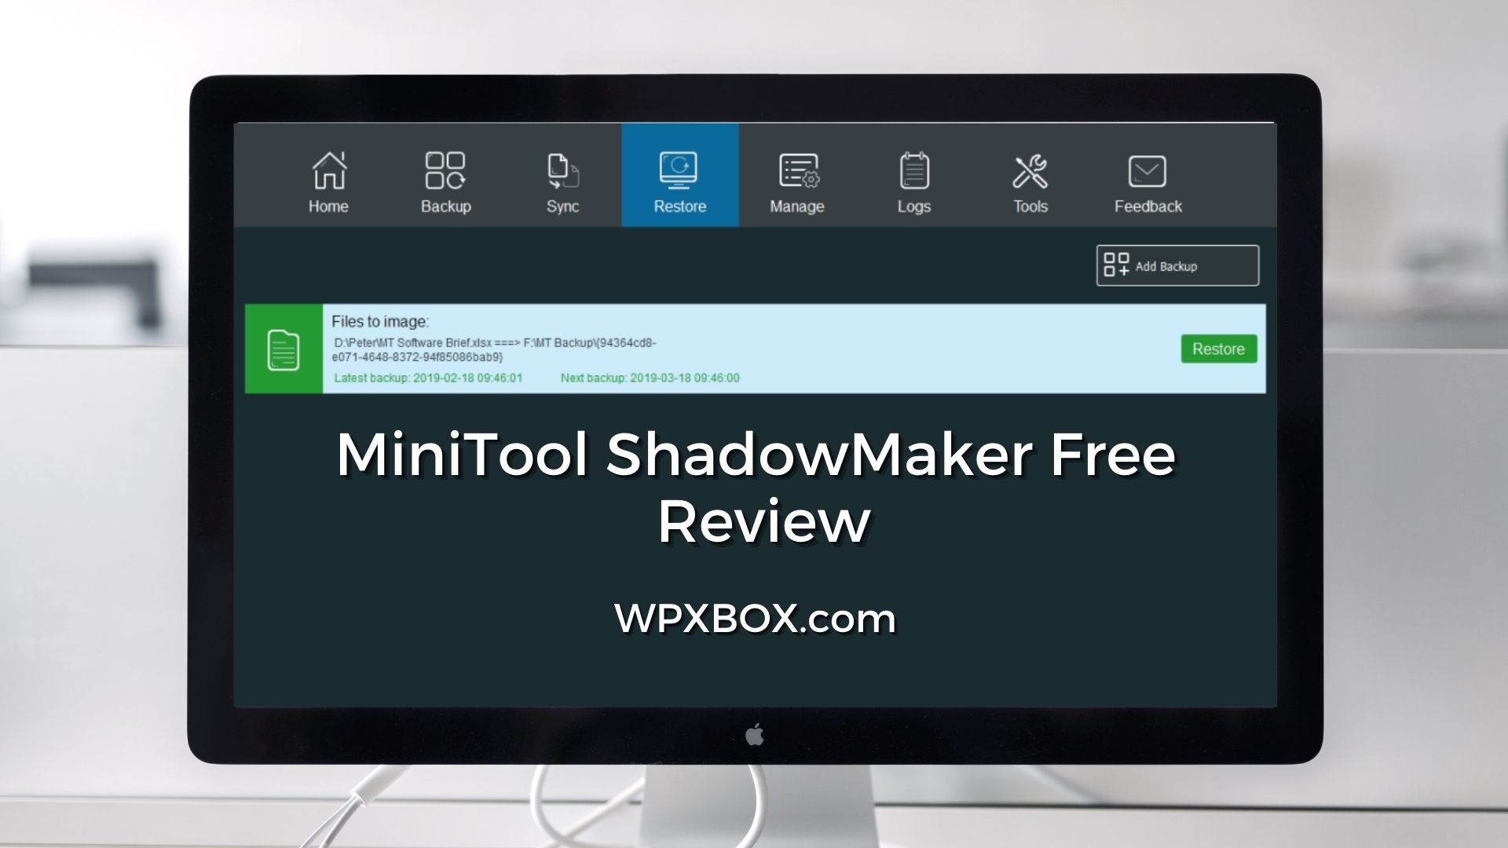Click the Next backup date display

(x=650, y=377)
